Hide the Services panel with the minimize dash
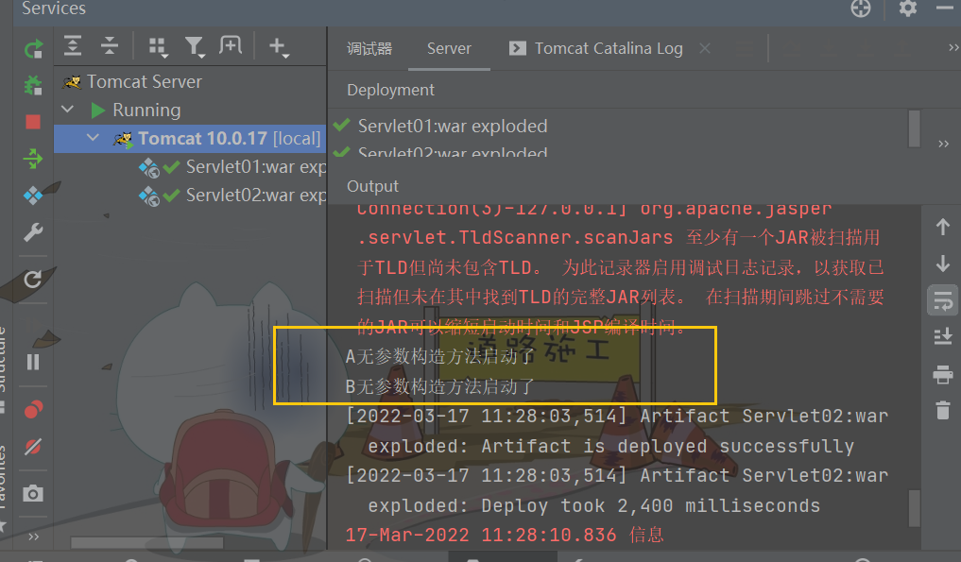Image resolution: width=961 pixels, height=562 pixels. (x=945, y=8)
